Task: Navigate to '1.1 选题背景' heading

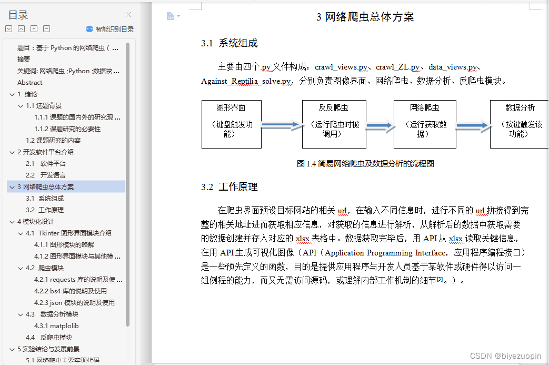Action: click(x=43, y=105)
